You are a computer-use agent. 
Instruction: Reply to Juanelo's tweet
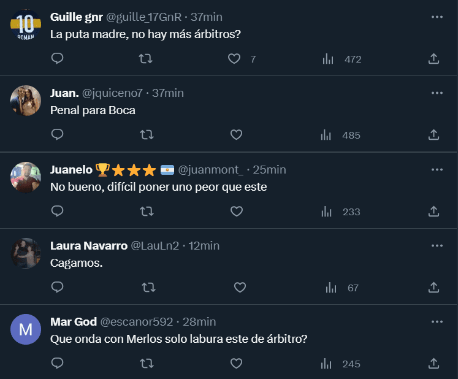click(x=57, y=212)
